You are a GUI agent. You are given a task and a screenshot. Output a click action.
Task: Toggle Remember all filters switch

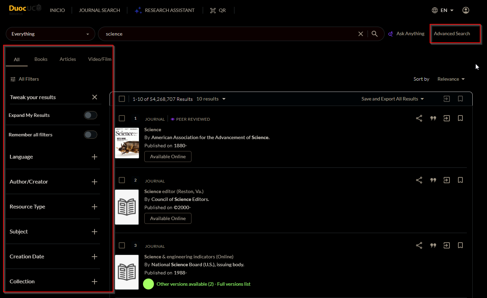click(x=90, y=135)
